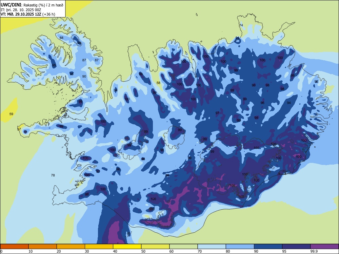
Task: Pick the bright yellow 40–50 legend swatch
Action: 127,247
